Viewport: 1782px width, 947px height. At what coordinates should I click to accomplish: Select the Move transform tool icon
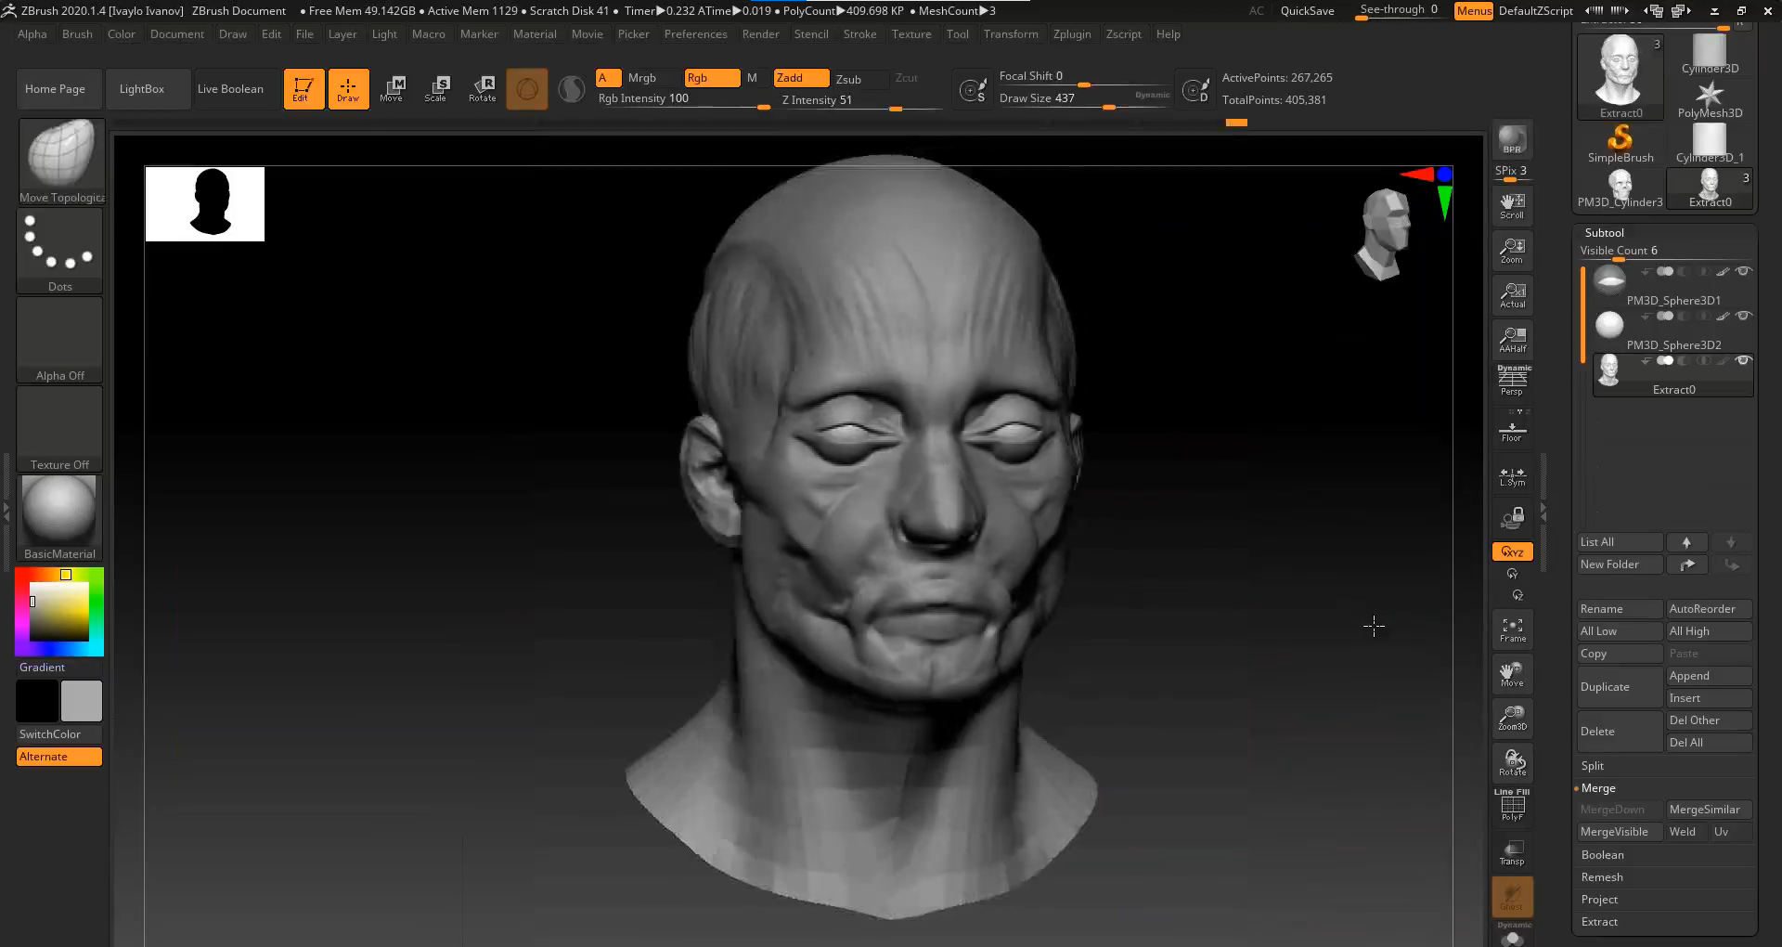click(x=392, y=88)
